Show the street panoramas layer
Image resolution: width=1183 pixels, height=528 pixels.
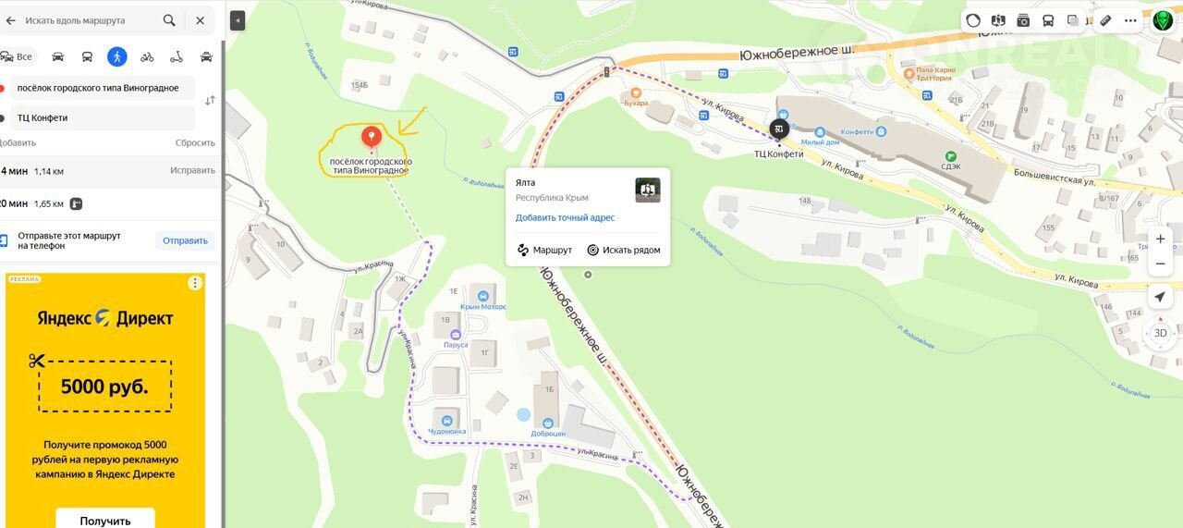tap(998, 20)
